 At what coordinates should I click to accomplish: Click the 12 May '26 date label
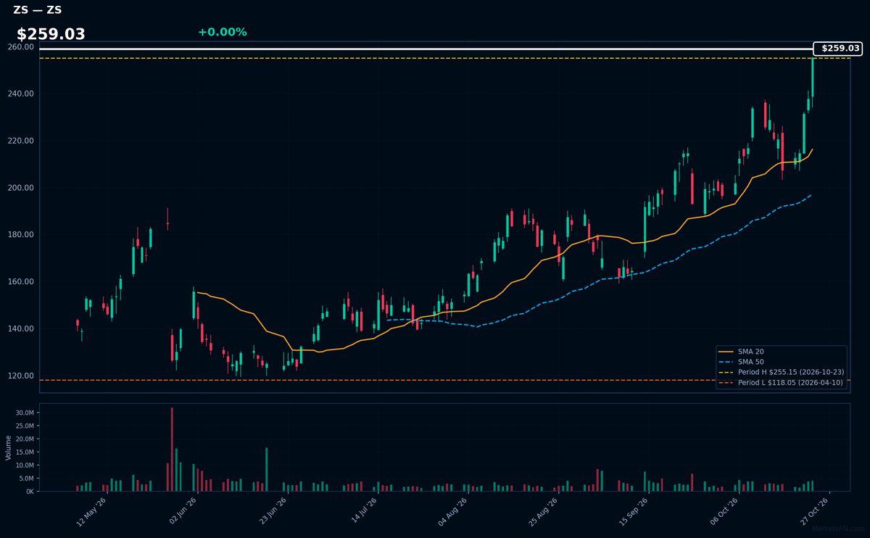pos(91,510)
